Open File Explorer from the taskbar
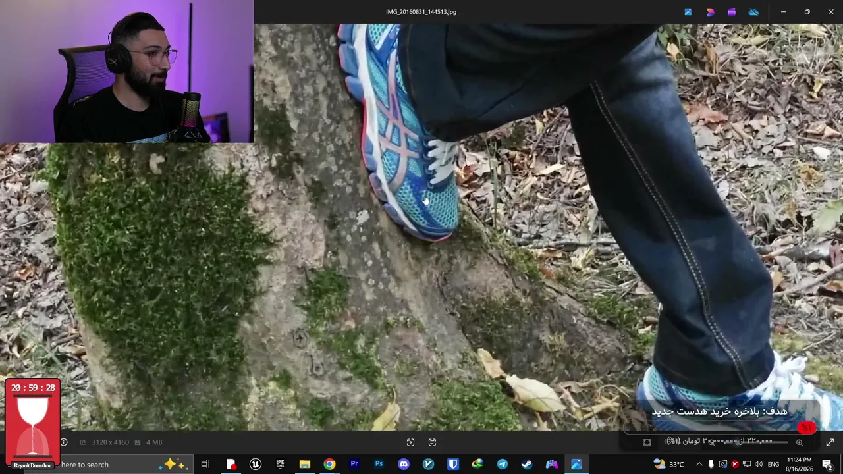 (x=304, y=465)
